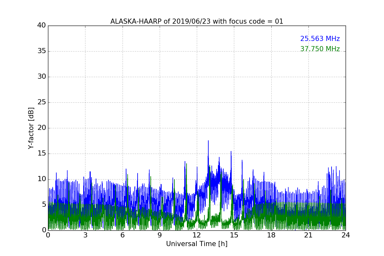Click the x-axis tick label 12
The width and height of the screenshot is (384, 256).
[x=197, y=235]
